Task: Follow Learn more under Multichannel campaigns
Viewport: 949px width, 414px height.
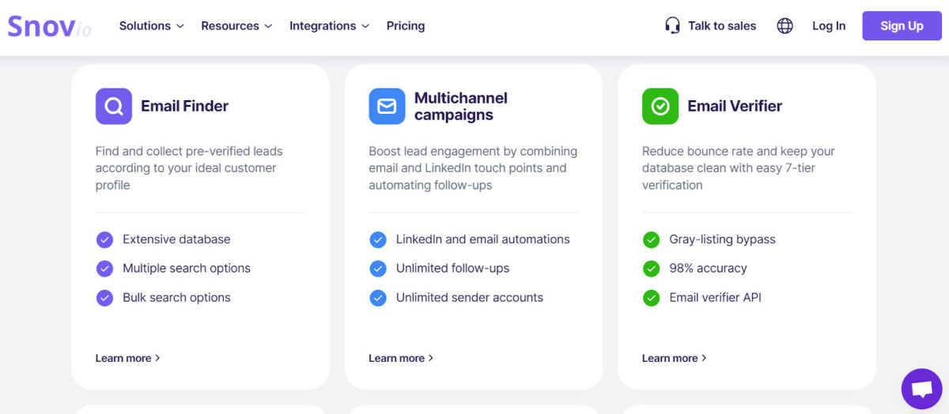Action: tap(400, 358)
